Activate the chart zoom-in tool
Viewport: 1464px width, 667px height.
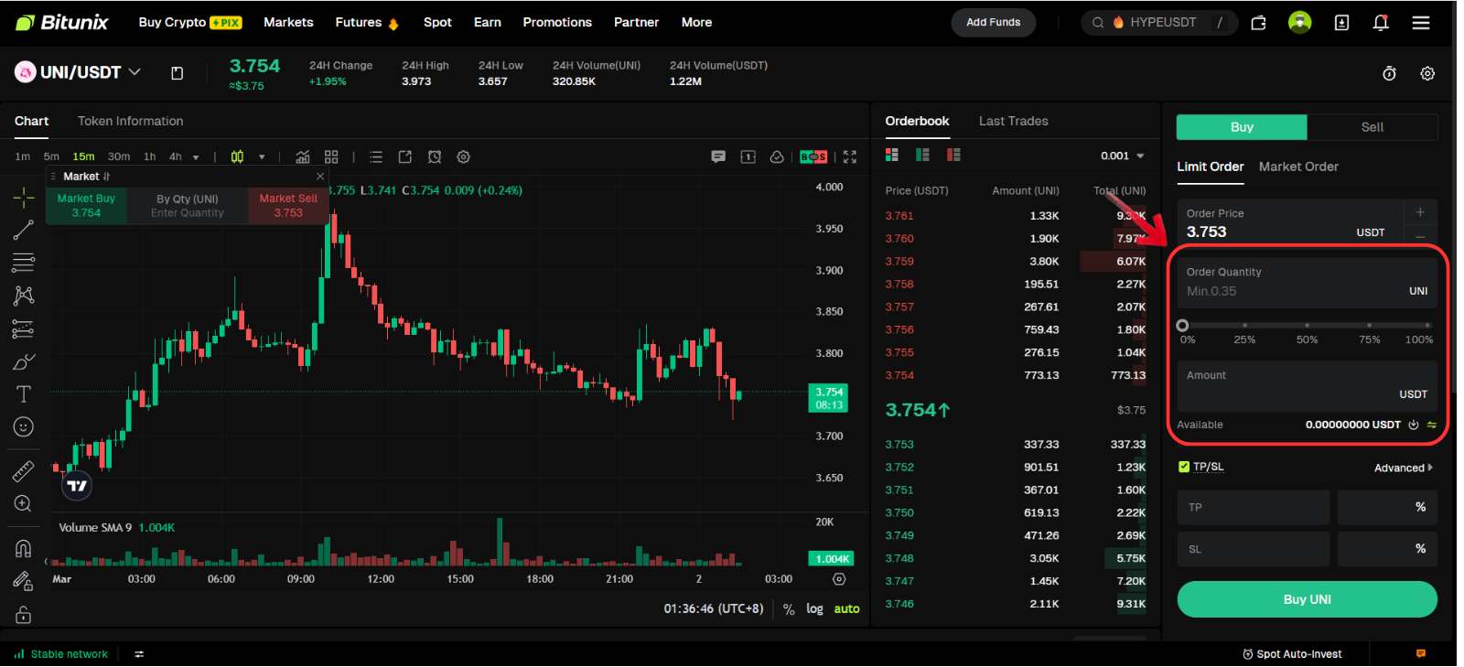[x=23, y=504]
